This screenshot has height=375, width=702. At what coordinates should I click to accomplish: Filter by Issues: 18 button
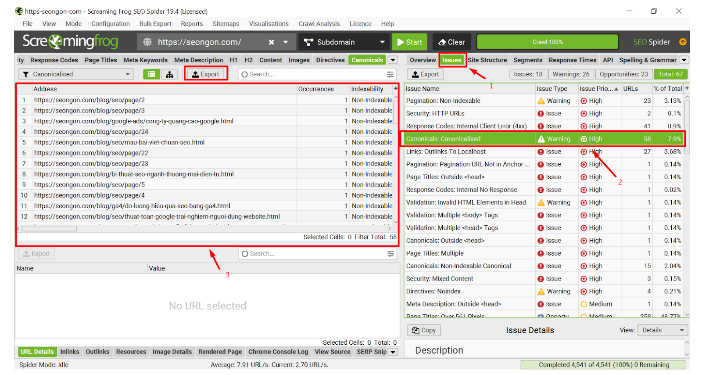[528, 74]
